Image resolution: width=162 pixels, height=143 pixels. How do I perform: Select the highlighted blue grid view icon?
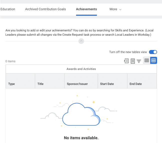[x=154, y=60]
